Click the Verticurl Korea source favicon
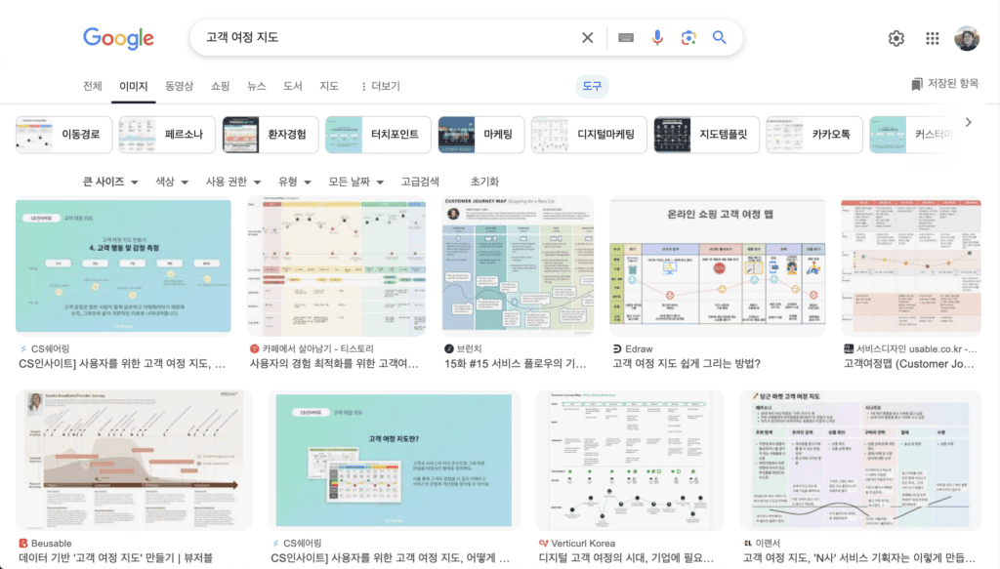This screenshot has height=569, width=1000. coord(543,544)
